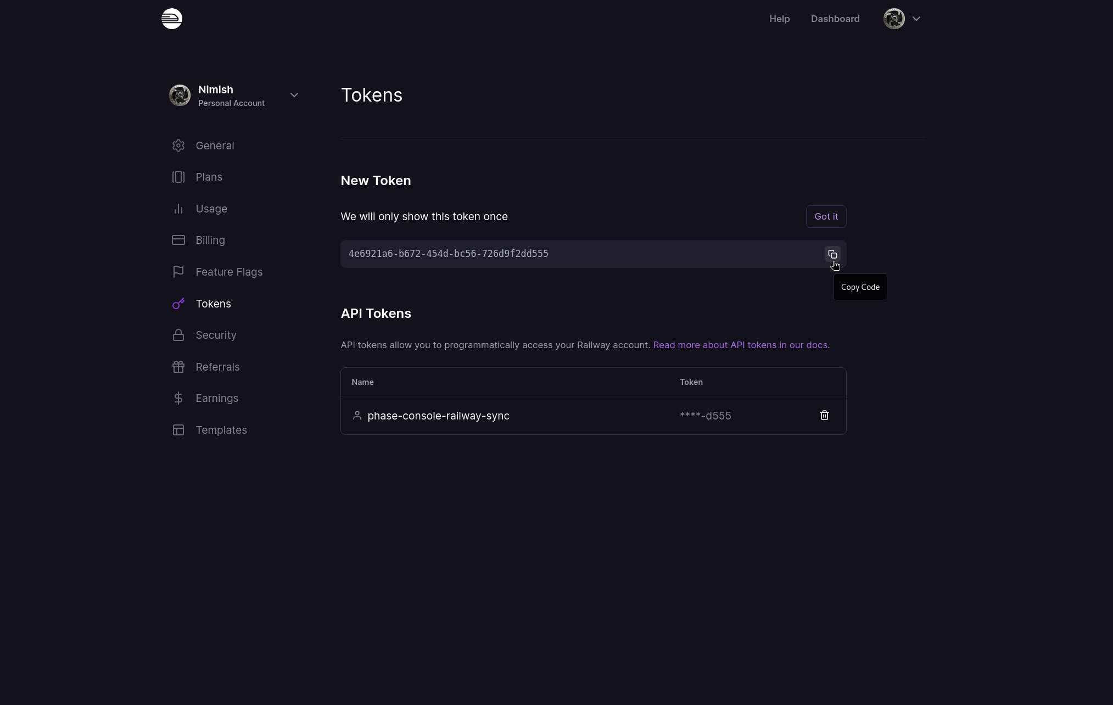Open General settings via gear icon
This screenshot has height=705, width=1113.
point(178,146)
